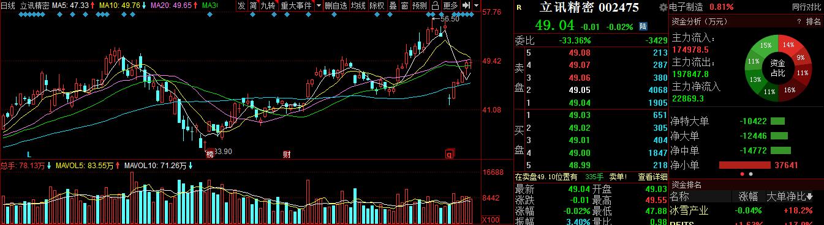Click the 查看详细 link

(x=653, y=177)
